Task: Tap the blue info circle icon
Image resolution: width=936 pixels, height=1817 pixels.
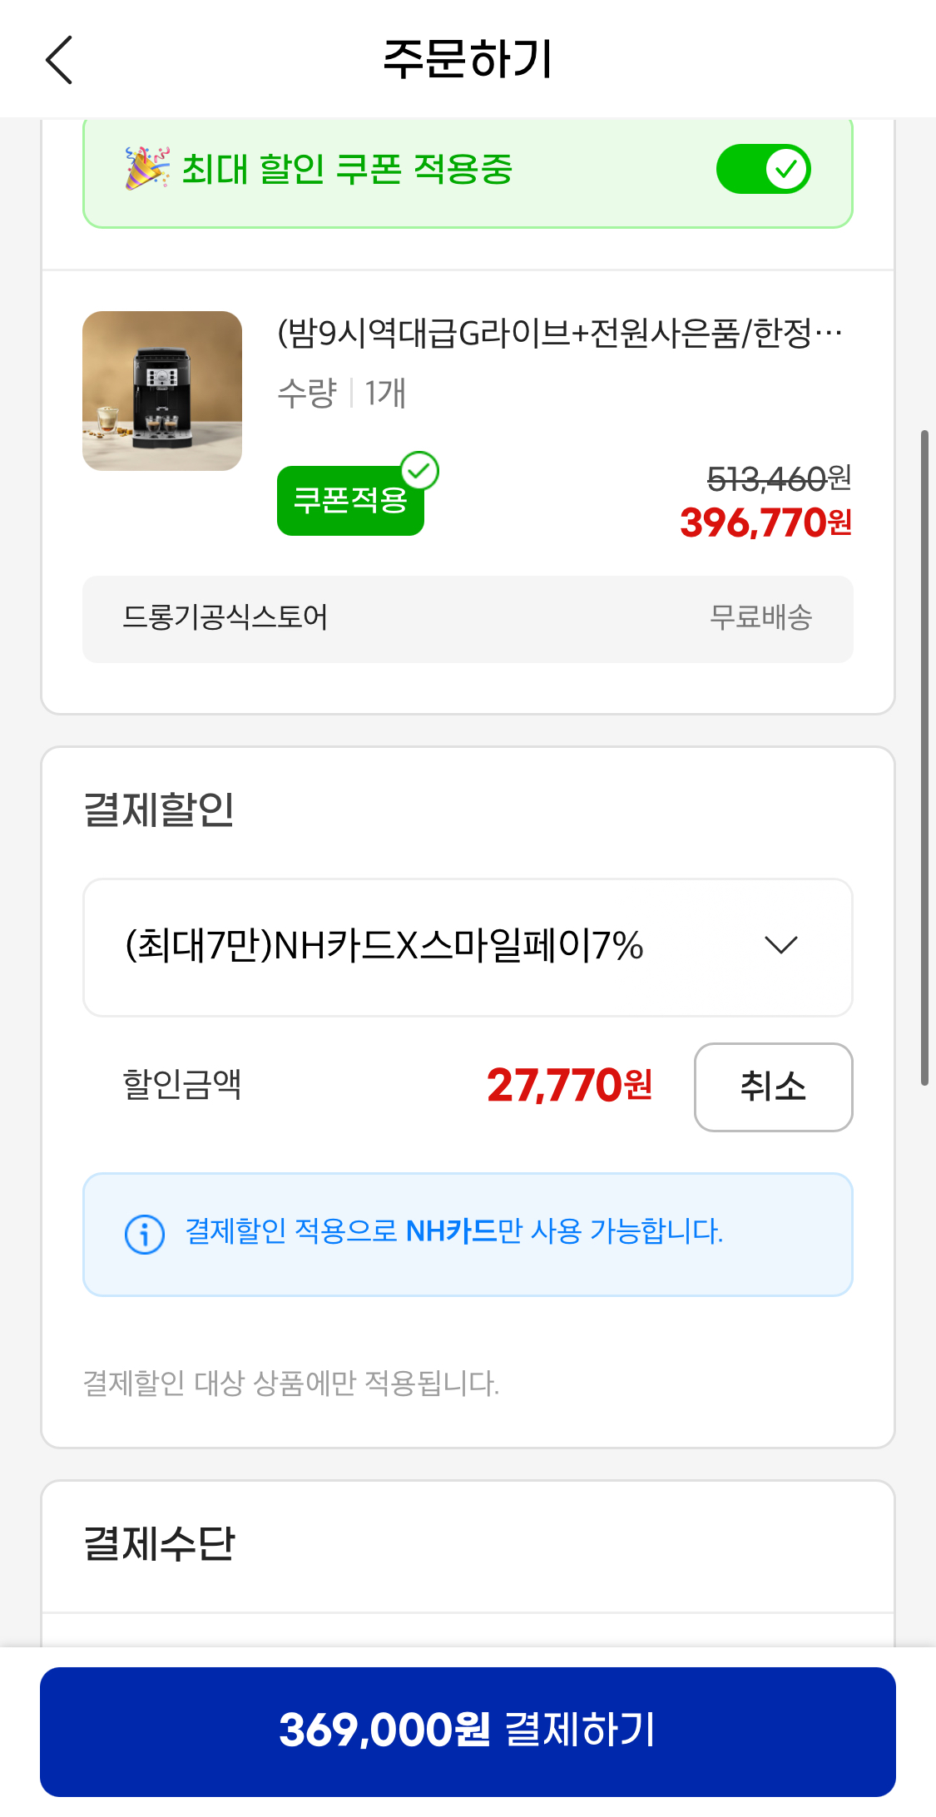Action: [145, 1234]
